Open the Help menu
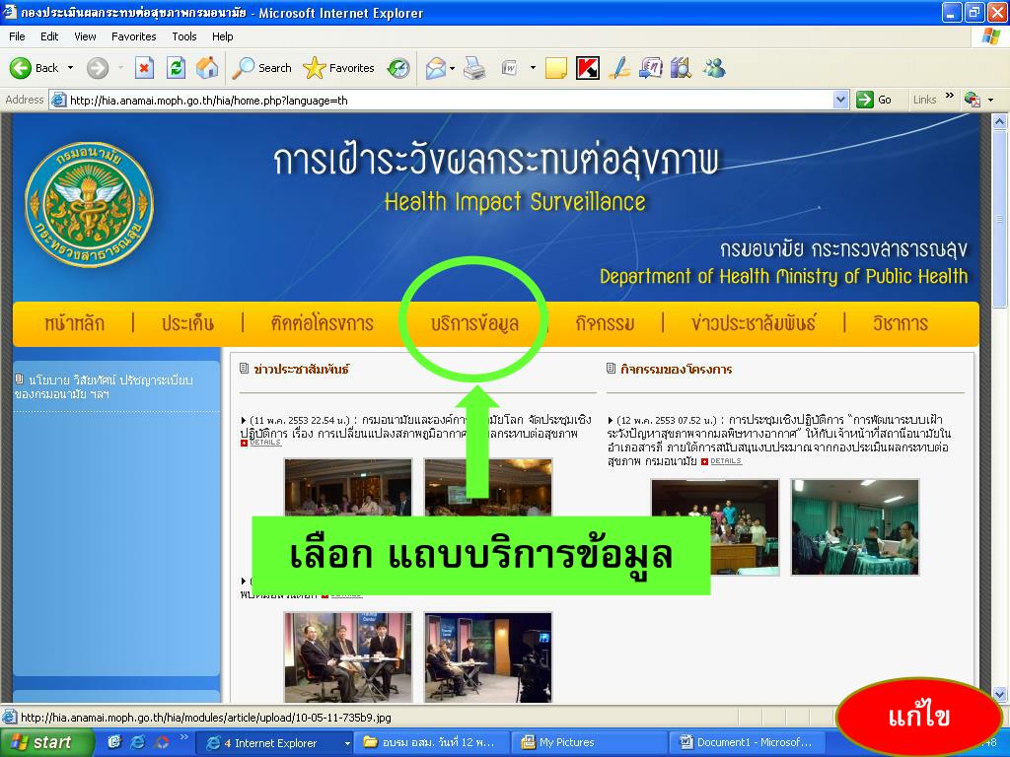 click(x=222, y=36)
